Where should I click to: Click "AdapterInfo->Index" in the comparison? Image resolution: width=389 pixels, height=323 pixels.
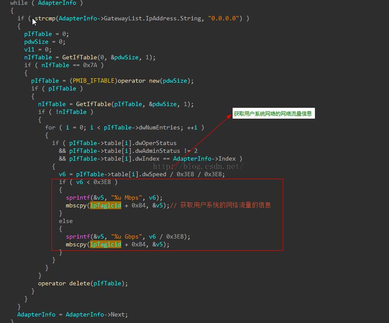204,158
